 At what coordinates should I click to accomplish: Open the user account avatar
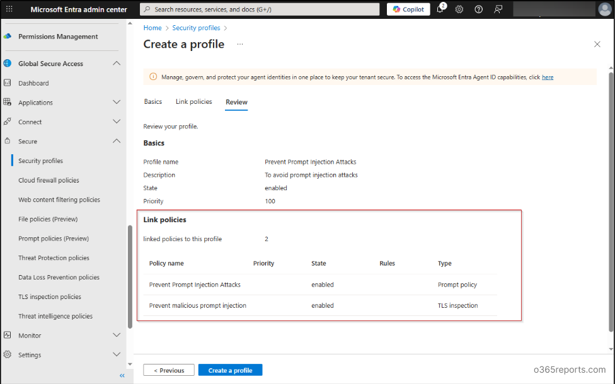[604, 9]
